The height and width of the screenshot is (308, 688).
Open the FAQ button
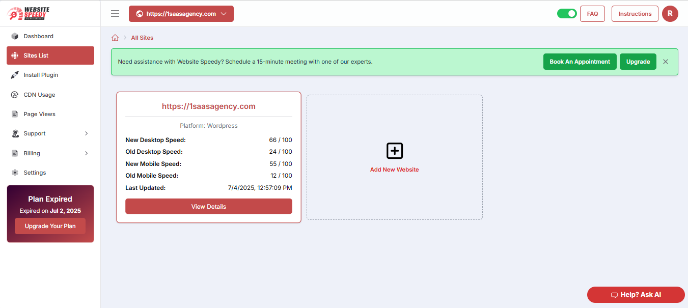coord(592,14)
